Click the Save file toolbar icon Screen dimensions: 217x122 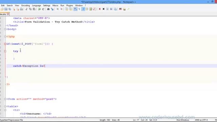[6, 9]
